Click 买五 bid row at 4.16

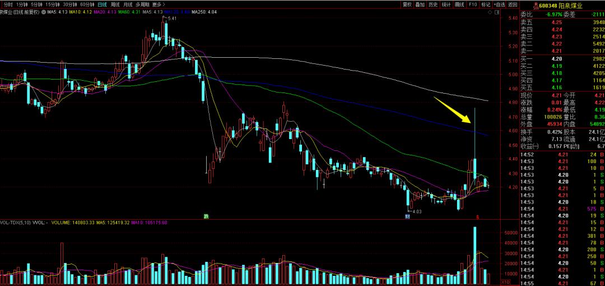(x=562, y=88)
